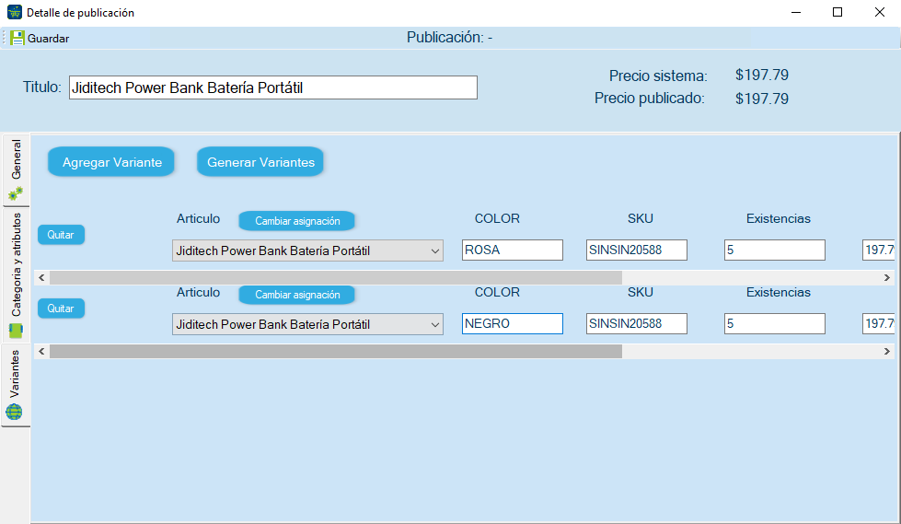Click the 197.7 price field in ROSA row
Screen dimensions: 901x524
point(879,250)
